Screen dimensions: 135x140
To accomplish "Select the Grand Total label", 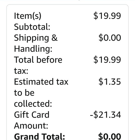I will coord(39,136).
